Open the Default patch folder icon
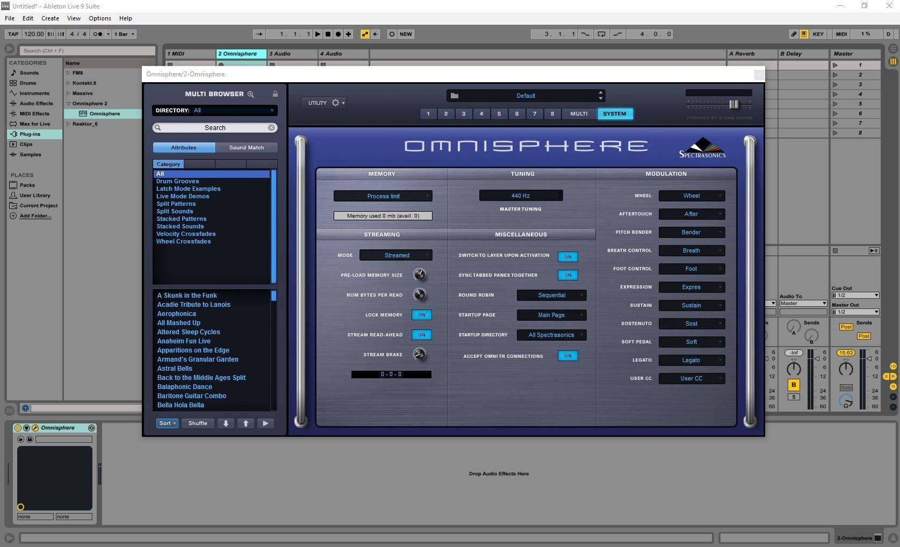900x547 pixels. (455, 96)
